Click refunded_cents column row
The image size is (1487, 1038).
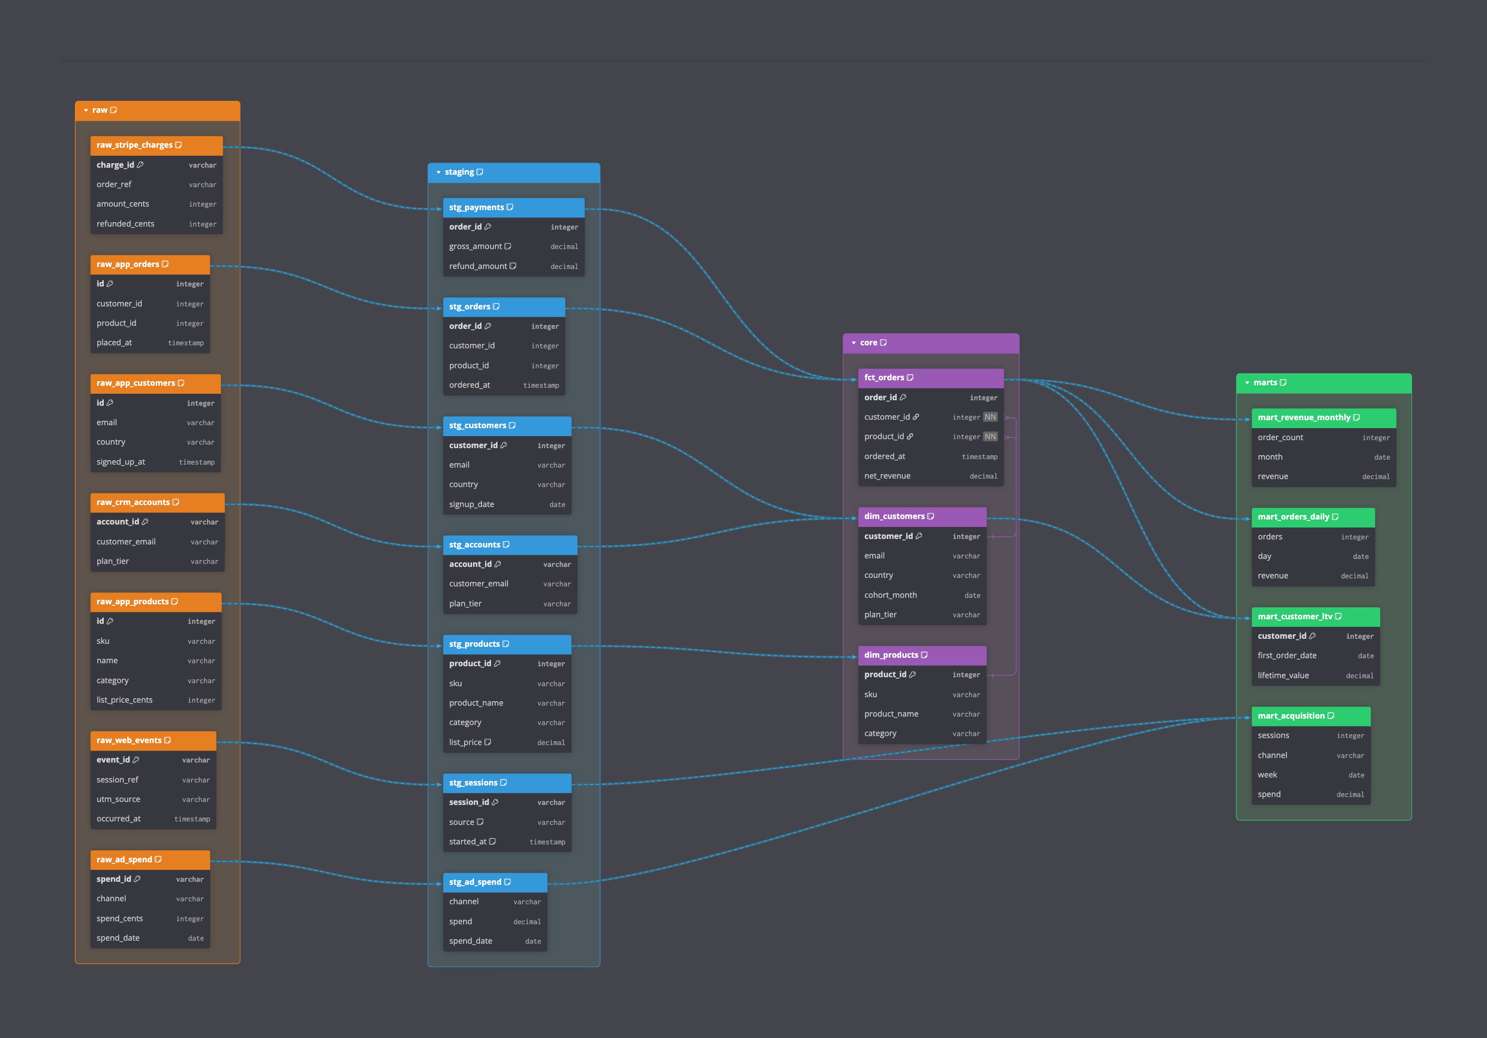click(157, 224)
